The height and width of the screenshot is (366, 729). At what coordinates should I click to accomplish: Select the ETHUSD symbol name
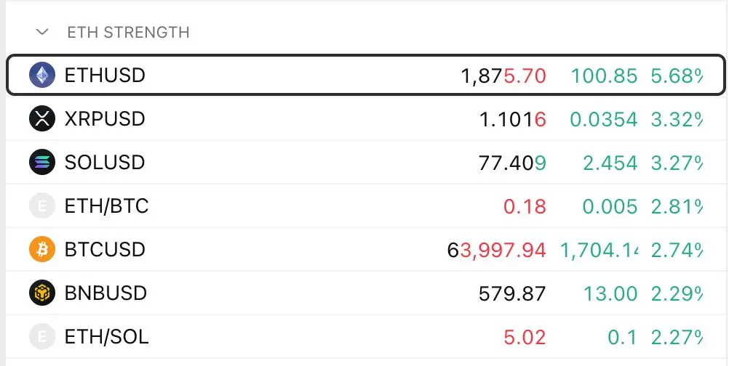click(x=105, y=75)
